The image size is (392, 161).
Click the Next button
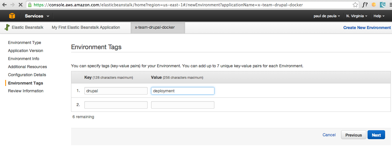click(376, 135)
